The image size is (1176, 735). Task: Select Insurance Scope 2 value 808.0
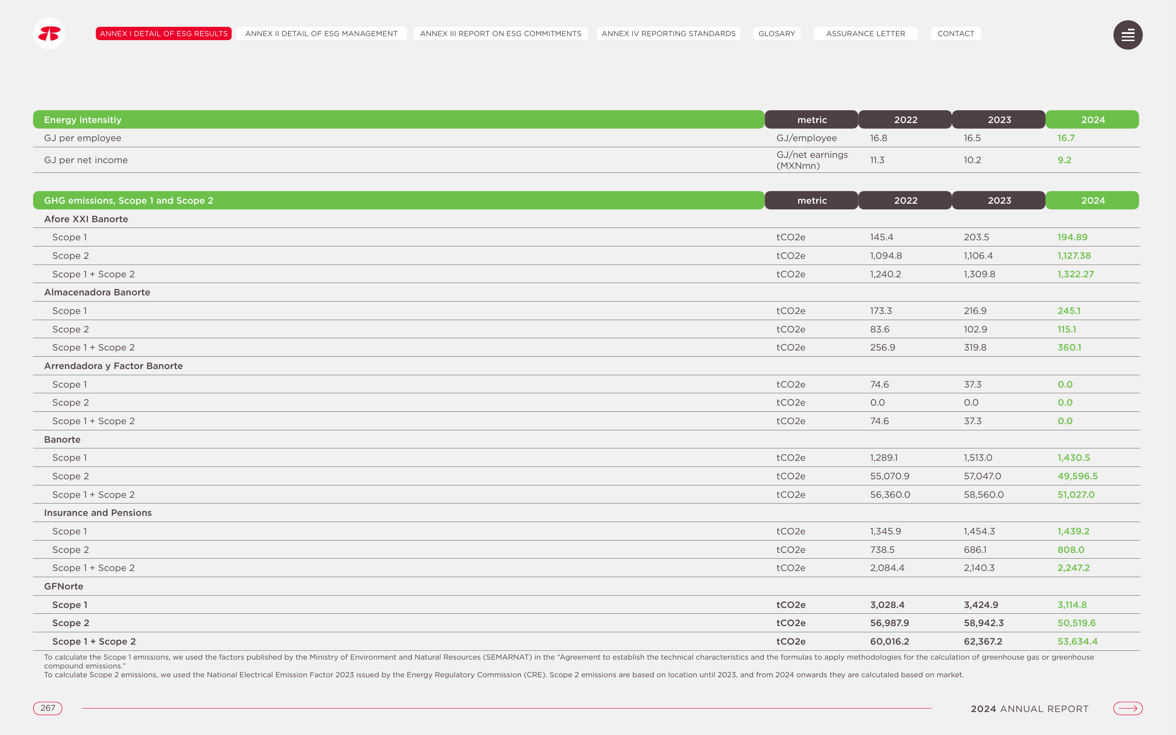[1071, 550]
